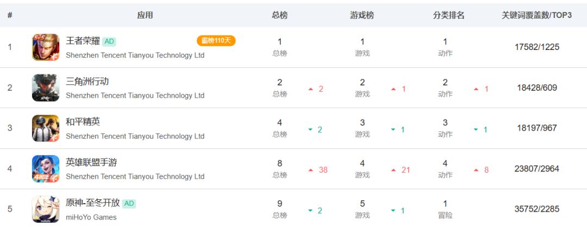Click the red up arrow 38 rank change
The width and height of the screenshot is (587, 227).
(318, 170)
